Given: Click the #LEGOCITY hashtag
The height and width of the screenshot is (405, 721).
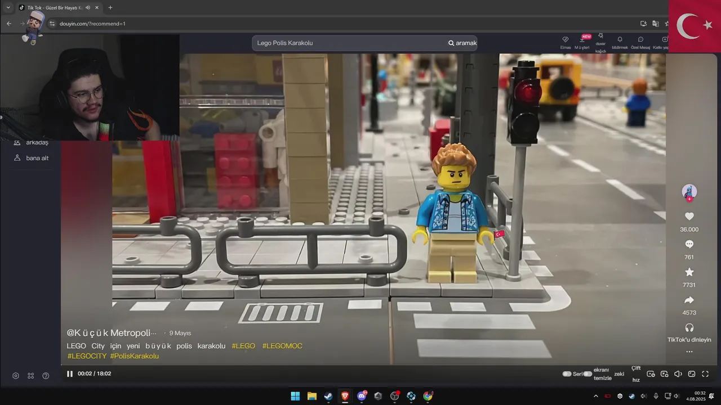Looking at the screenshot, I should (x=87, y=356).
